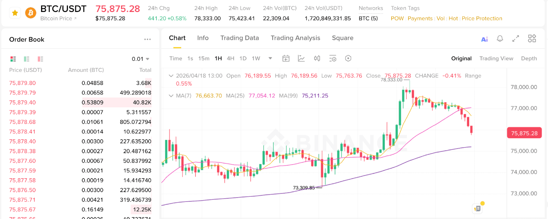Select the 1D chart interval
548x219 pixels.
coord(243,59)
